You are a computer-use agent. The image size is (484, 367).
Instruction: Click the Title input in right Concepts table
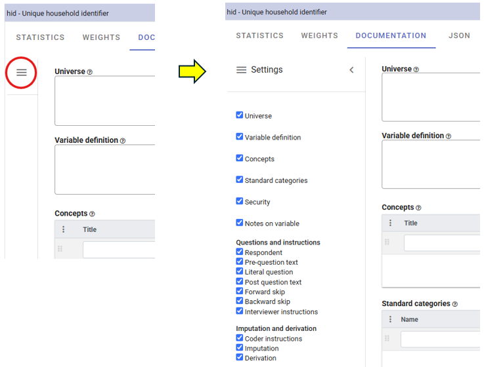point(441,242)
